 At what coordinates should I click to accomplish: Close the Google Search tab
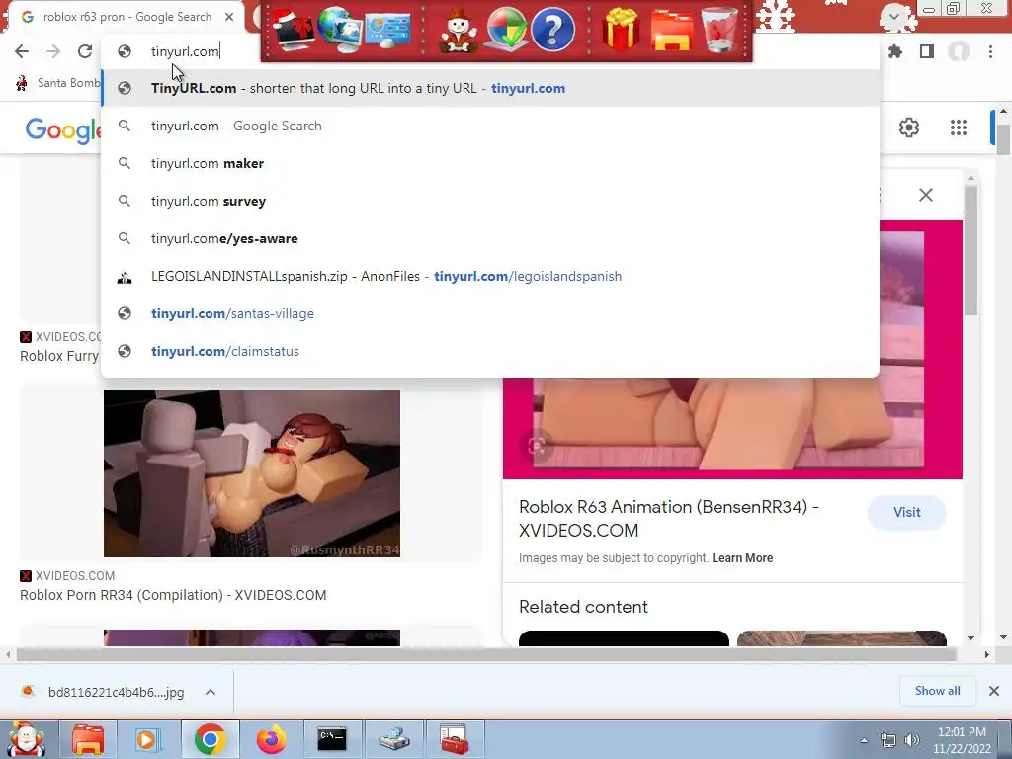pos(229,17)
